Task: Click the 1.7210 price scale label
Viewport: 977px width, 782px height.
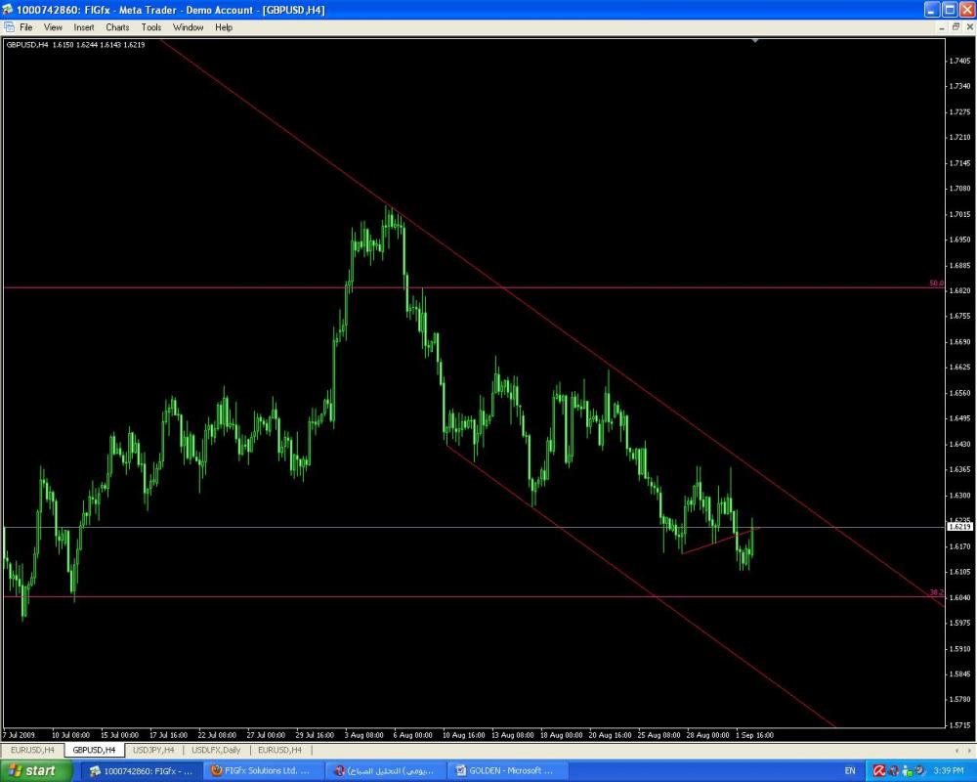Action: (x=959, y=137)
